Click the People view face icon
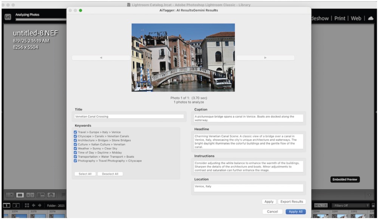Image resolution: width=378 pixels, height=220 pixels. coord(51,195)
